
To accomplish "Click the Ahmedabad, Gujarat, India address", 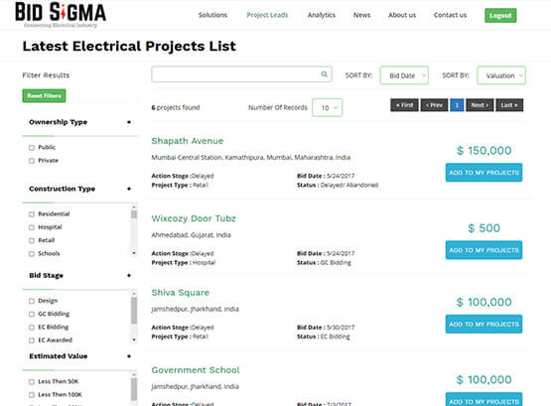I will pyautogui.click(x=192, y=235).
